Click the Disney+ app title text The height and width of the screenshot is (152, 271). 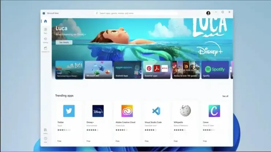[x=90, y=122]
